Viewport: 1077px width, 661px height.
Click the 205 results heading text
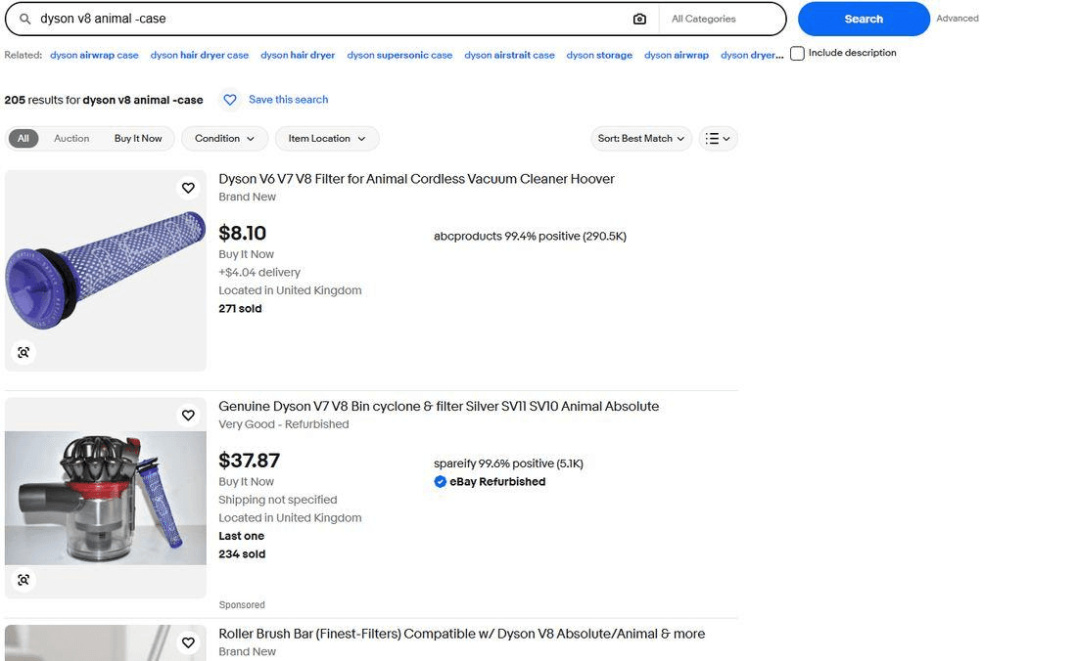coord(104,100)
